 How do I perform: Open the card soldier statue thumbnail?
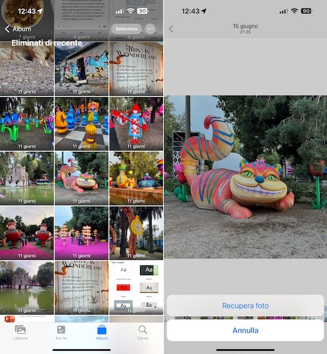click(x=136, y=124)
